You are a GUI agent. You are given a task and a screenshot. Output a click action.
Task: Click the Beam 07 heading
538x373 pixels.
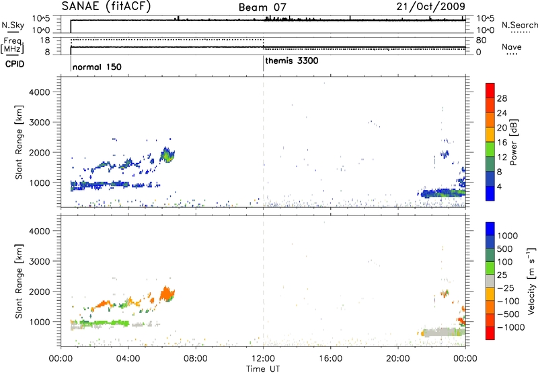(262, 7)
